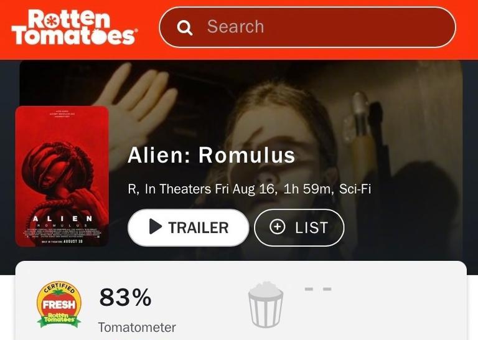Click the Sci-Fi genre text
Viewport: 478px width, 340px height.
(355, 189)
